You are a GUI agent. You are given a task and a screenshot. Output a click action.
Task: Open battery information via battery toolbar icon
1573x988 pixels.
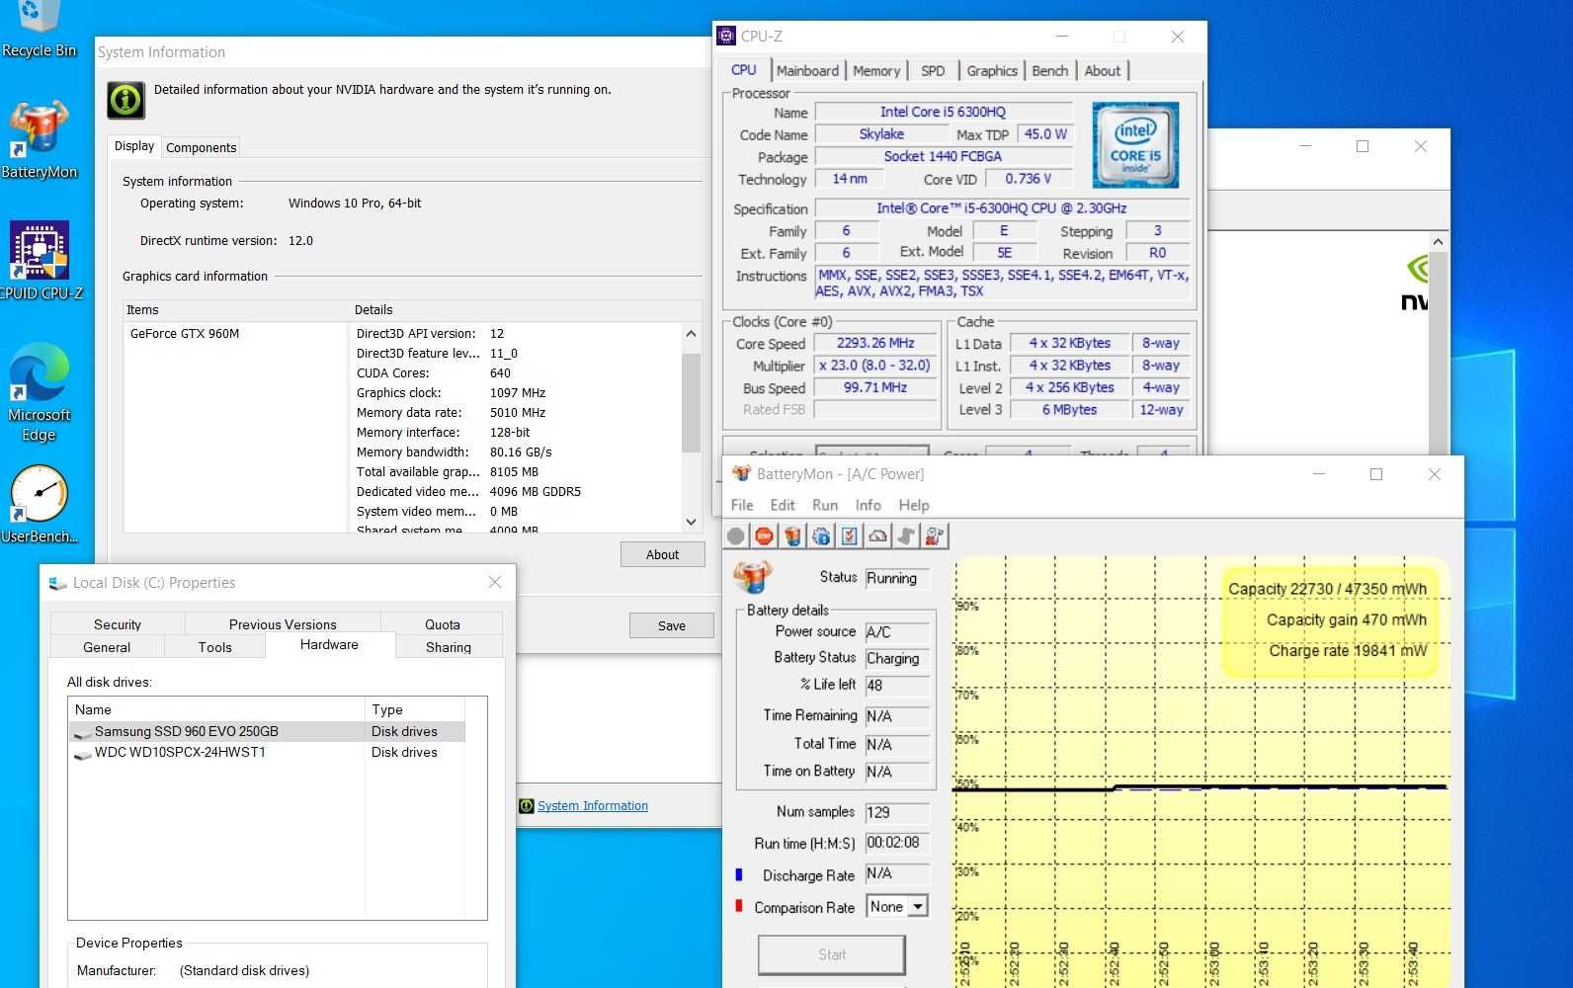coord(792,536)
